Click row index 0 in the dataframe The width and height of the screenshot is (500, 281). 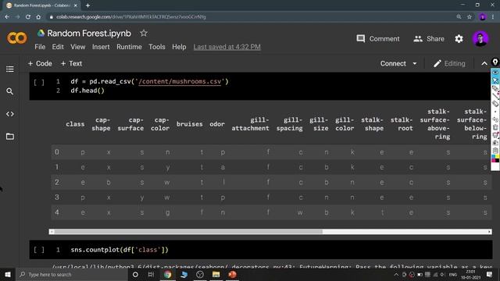click(x=57, y=152)
